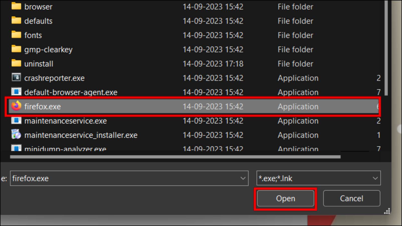402x226 pixels.
Task: Click the Application type of maintenanceservice_installer.exe
Action: point(298,135)
